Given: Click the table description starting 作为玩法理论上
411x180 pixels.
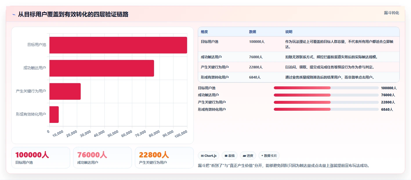Looking at the screenshot, I should [x=339, y=44].
